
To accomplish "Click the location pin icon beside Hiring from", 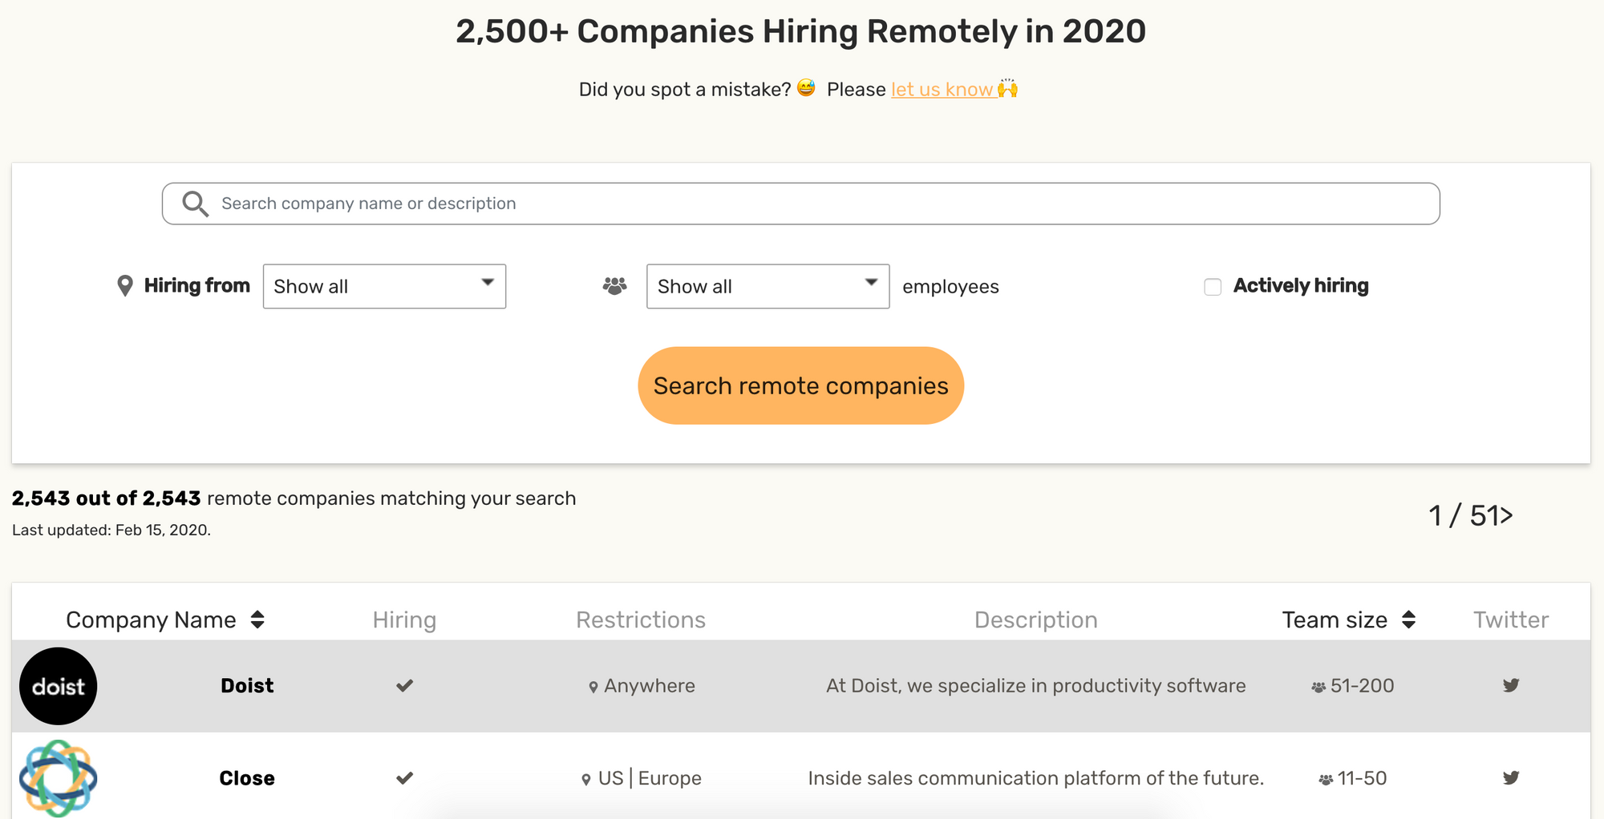I will point(126,285).
